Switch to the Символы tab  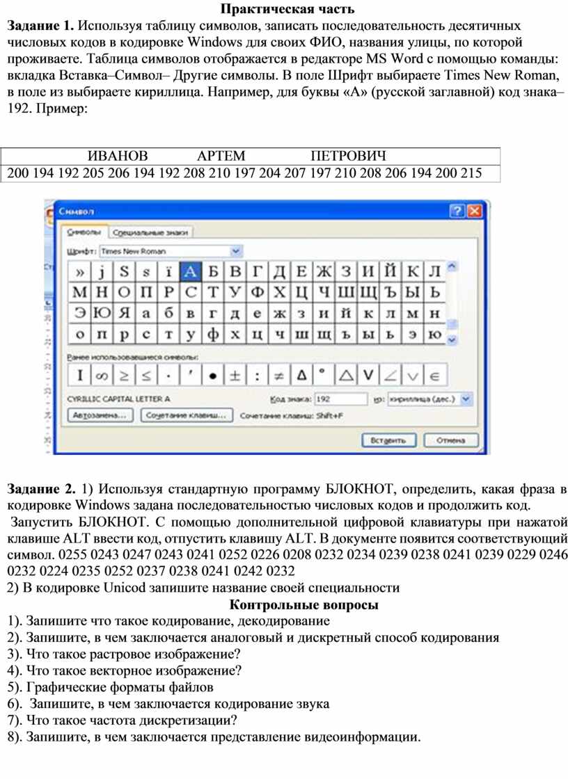coord(84,232)
